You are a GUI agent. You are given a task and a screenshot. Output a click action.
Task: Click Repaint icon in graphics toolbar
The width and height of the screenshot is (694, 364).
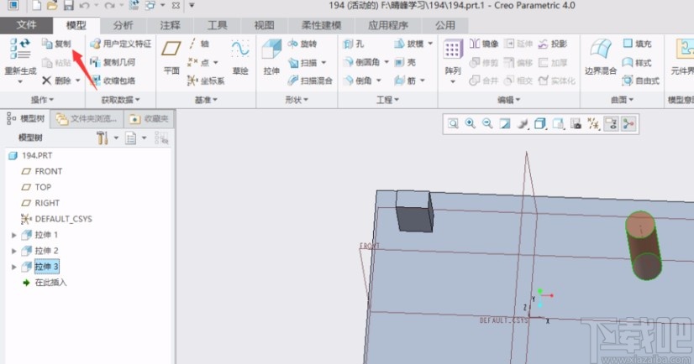[505, 123]
